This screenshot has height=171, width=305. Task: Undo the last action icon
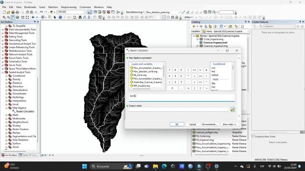(x=41, y=12)
